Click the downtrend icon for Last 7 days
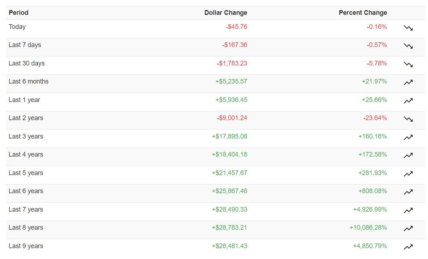Screen dimensions: 428x259 [408, 46]
